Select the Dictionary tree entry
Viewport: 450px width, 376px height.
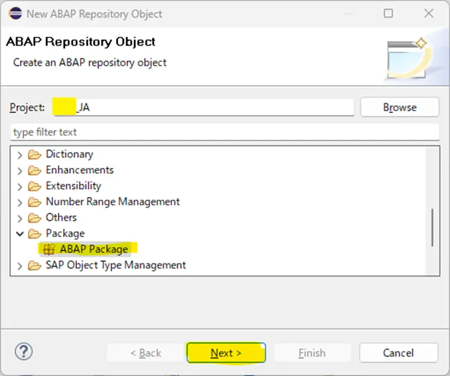pyautogui.click(x=69, y=154)
